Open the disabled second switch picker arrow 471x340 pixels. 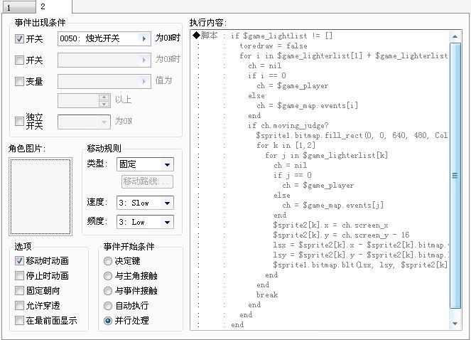click(x=144, y=60)
